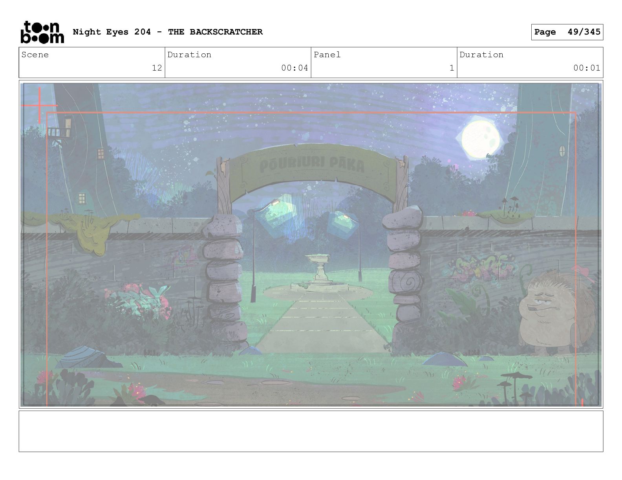Click the "Scene" label
This screenshot has height=480, width=622.
[35, 55]
